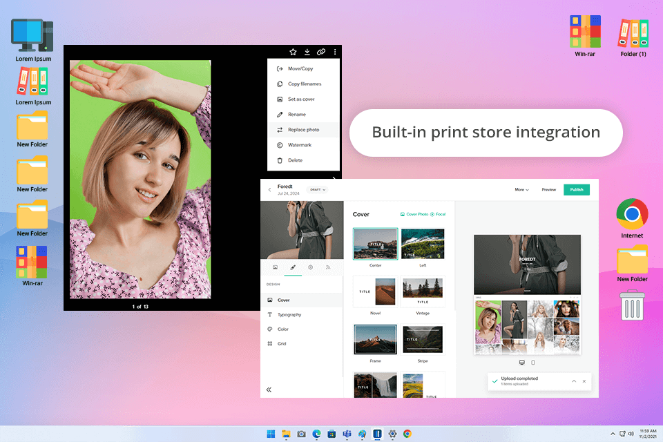Select the Frame cover layout thumbnail

(376, 339)
